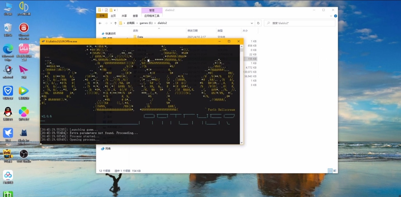Open Explorer help question mark icon

[336, 16]
